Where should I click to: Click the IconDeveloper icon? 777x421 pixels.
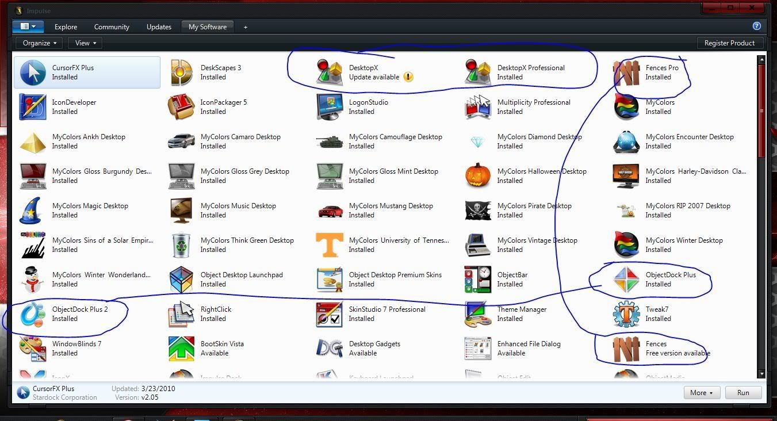(33, 107)
